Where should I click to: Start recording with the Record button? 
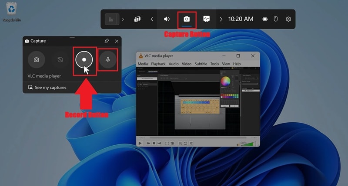(84, 59)
